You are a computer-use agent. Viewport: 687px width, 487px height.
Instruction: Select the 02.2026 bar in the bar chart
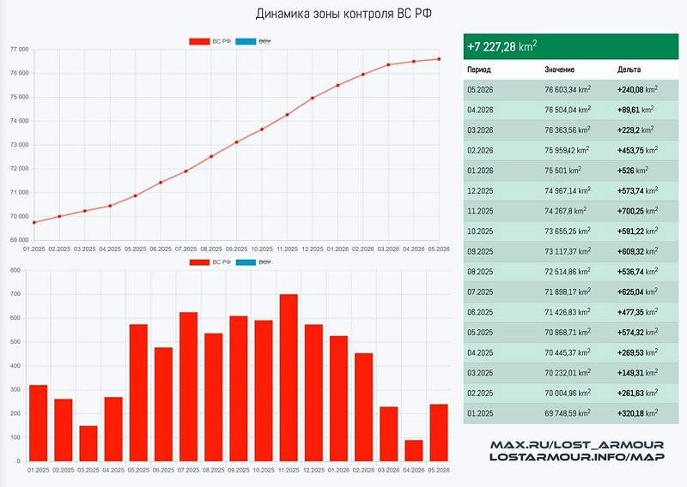(x=363, y=407)
